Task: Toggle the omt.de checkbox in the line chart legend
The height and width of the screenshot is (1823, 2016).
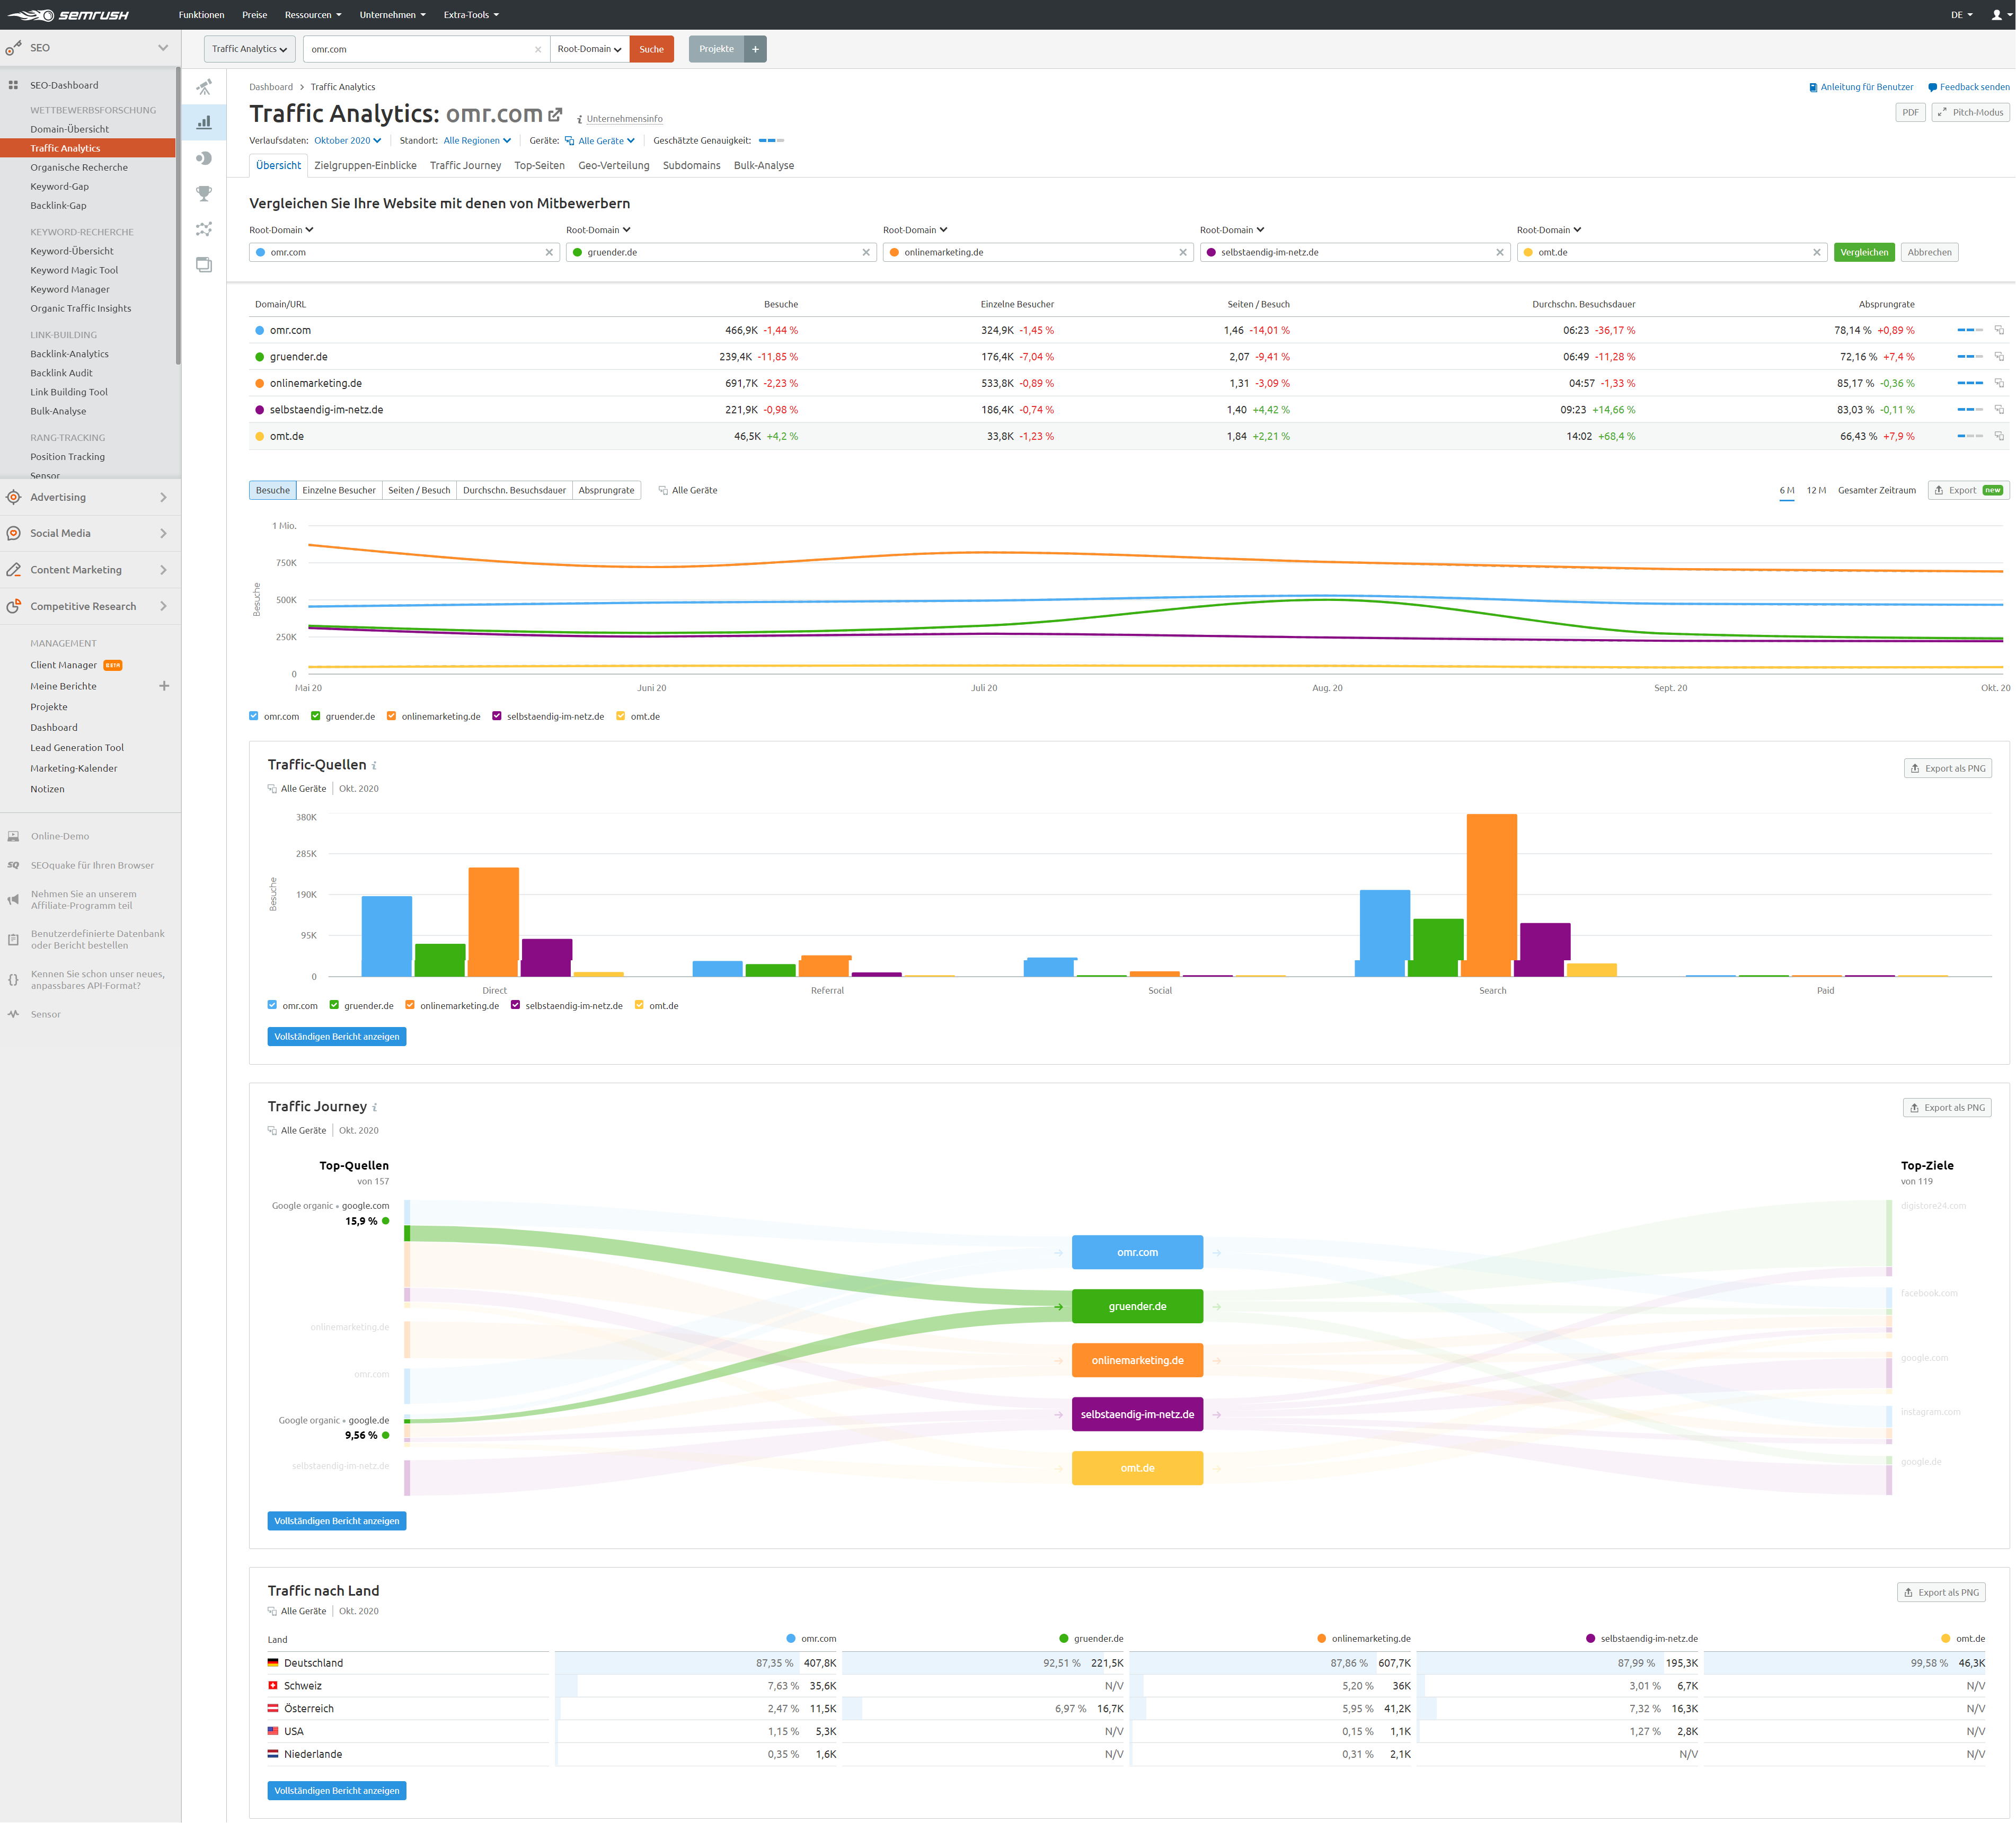Action: pos(621,716)
